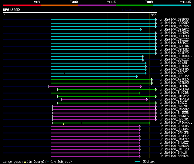The height and width of the screenshot is (164, 194).
Task: Select the UniRef100_B4I558 label
Action: tap(174, 113)
